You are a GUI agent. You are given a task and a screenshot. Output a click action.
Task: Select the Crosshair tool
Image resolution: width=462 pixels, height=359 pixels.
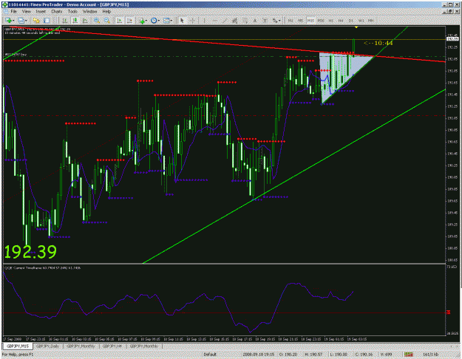click(192, 21)
